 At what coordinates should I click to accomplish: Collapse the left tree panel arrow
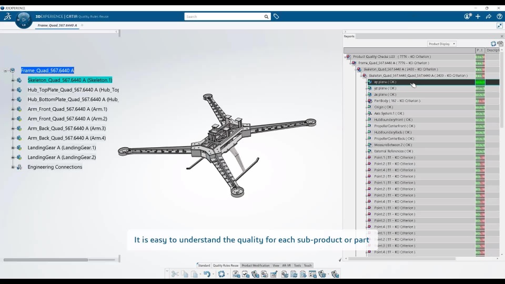pyautogui.click(x=116, y=32)
